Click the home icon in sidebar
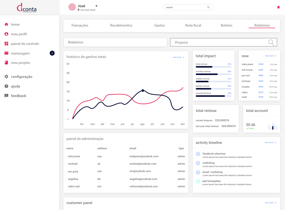The width and height of the screenshot is (285, 210). click(6, 24)
